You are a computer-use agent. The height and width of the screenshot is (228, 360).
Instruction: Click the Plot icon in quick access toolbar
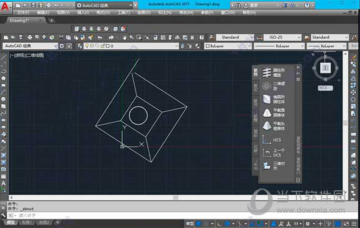tap(49, 5)
